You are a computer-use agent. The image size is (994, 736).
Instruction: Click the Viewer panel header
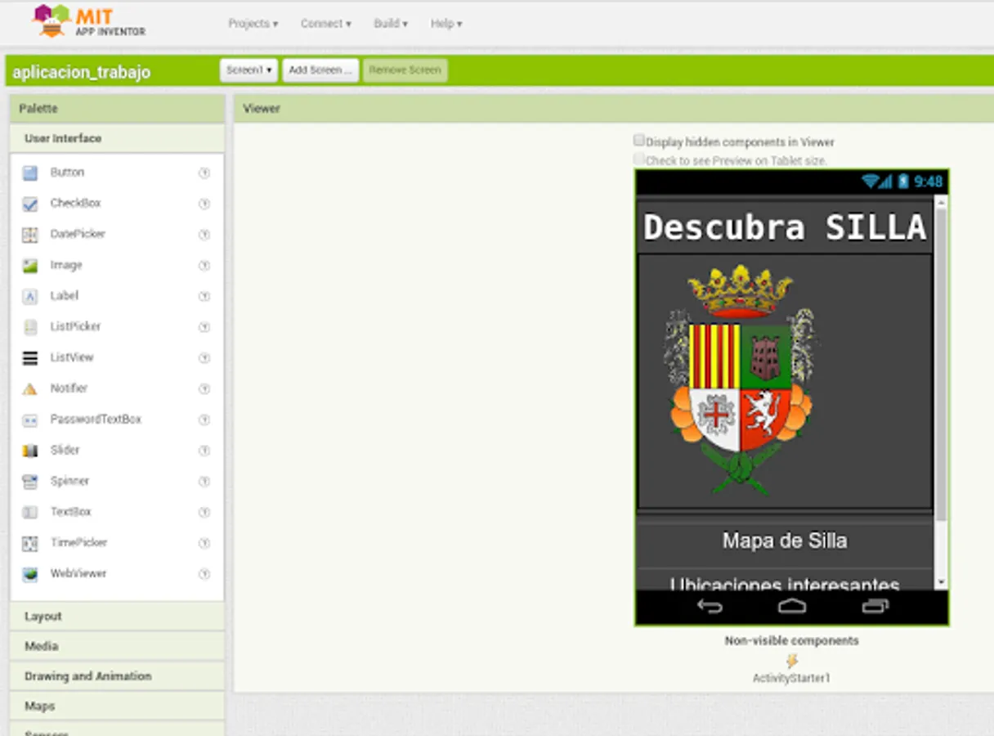pyautogui.click(x=613, y=109)
